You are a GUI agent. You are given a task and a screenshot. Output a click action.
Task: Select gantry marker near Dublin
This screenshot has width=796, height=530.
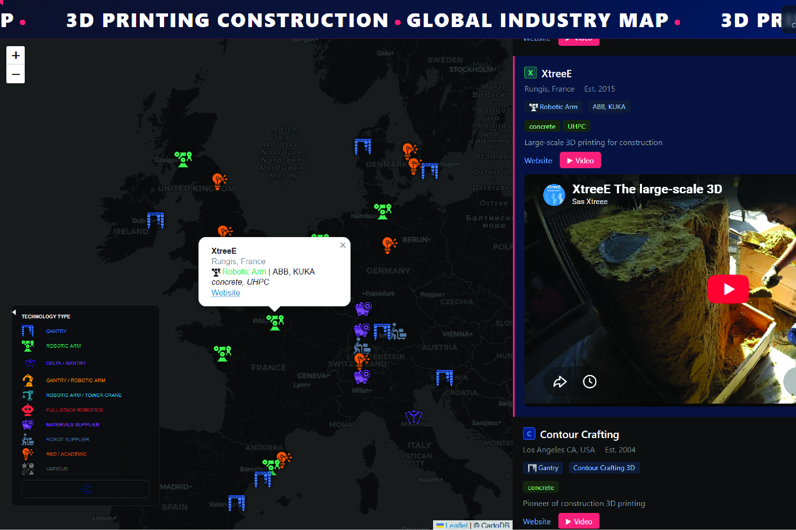point(156,220)
